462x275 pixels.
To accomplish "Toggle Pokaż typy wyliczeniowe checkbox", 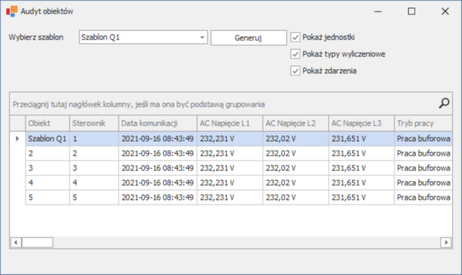I will tap(295, 54).
